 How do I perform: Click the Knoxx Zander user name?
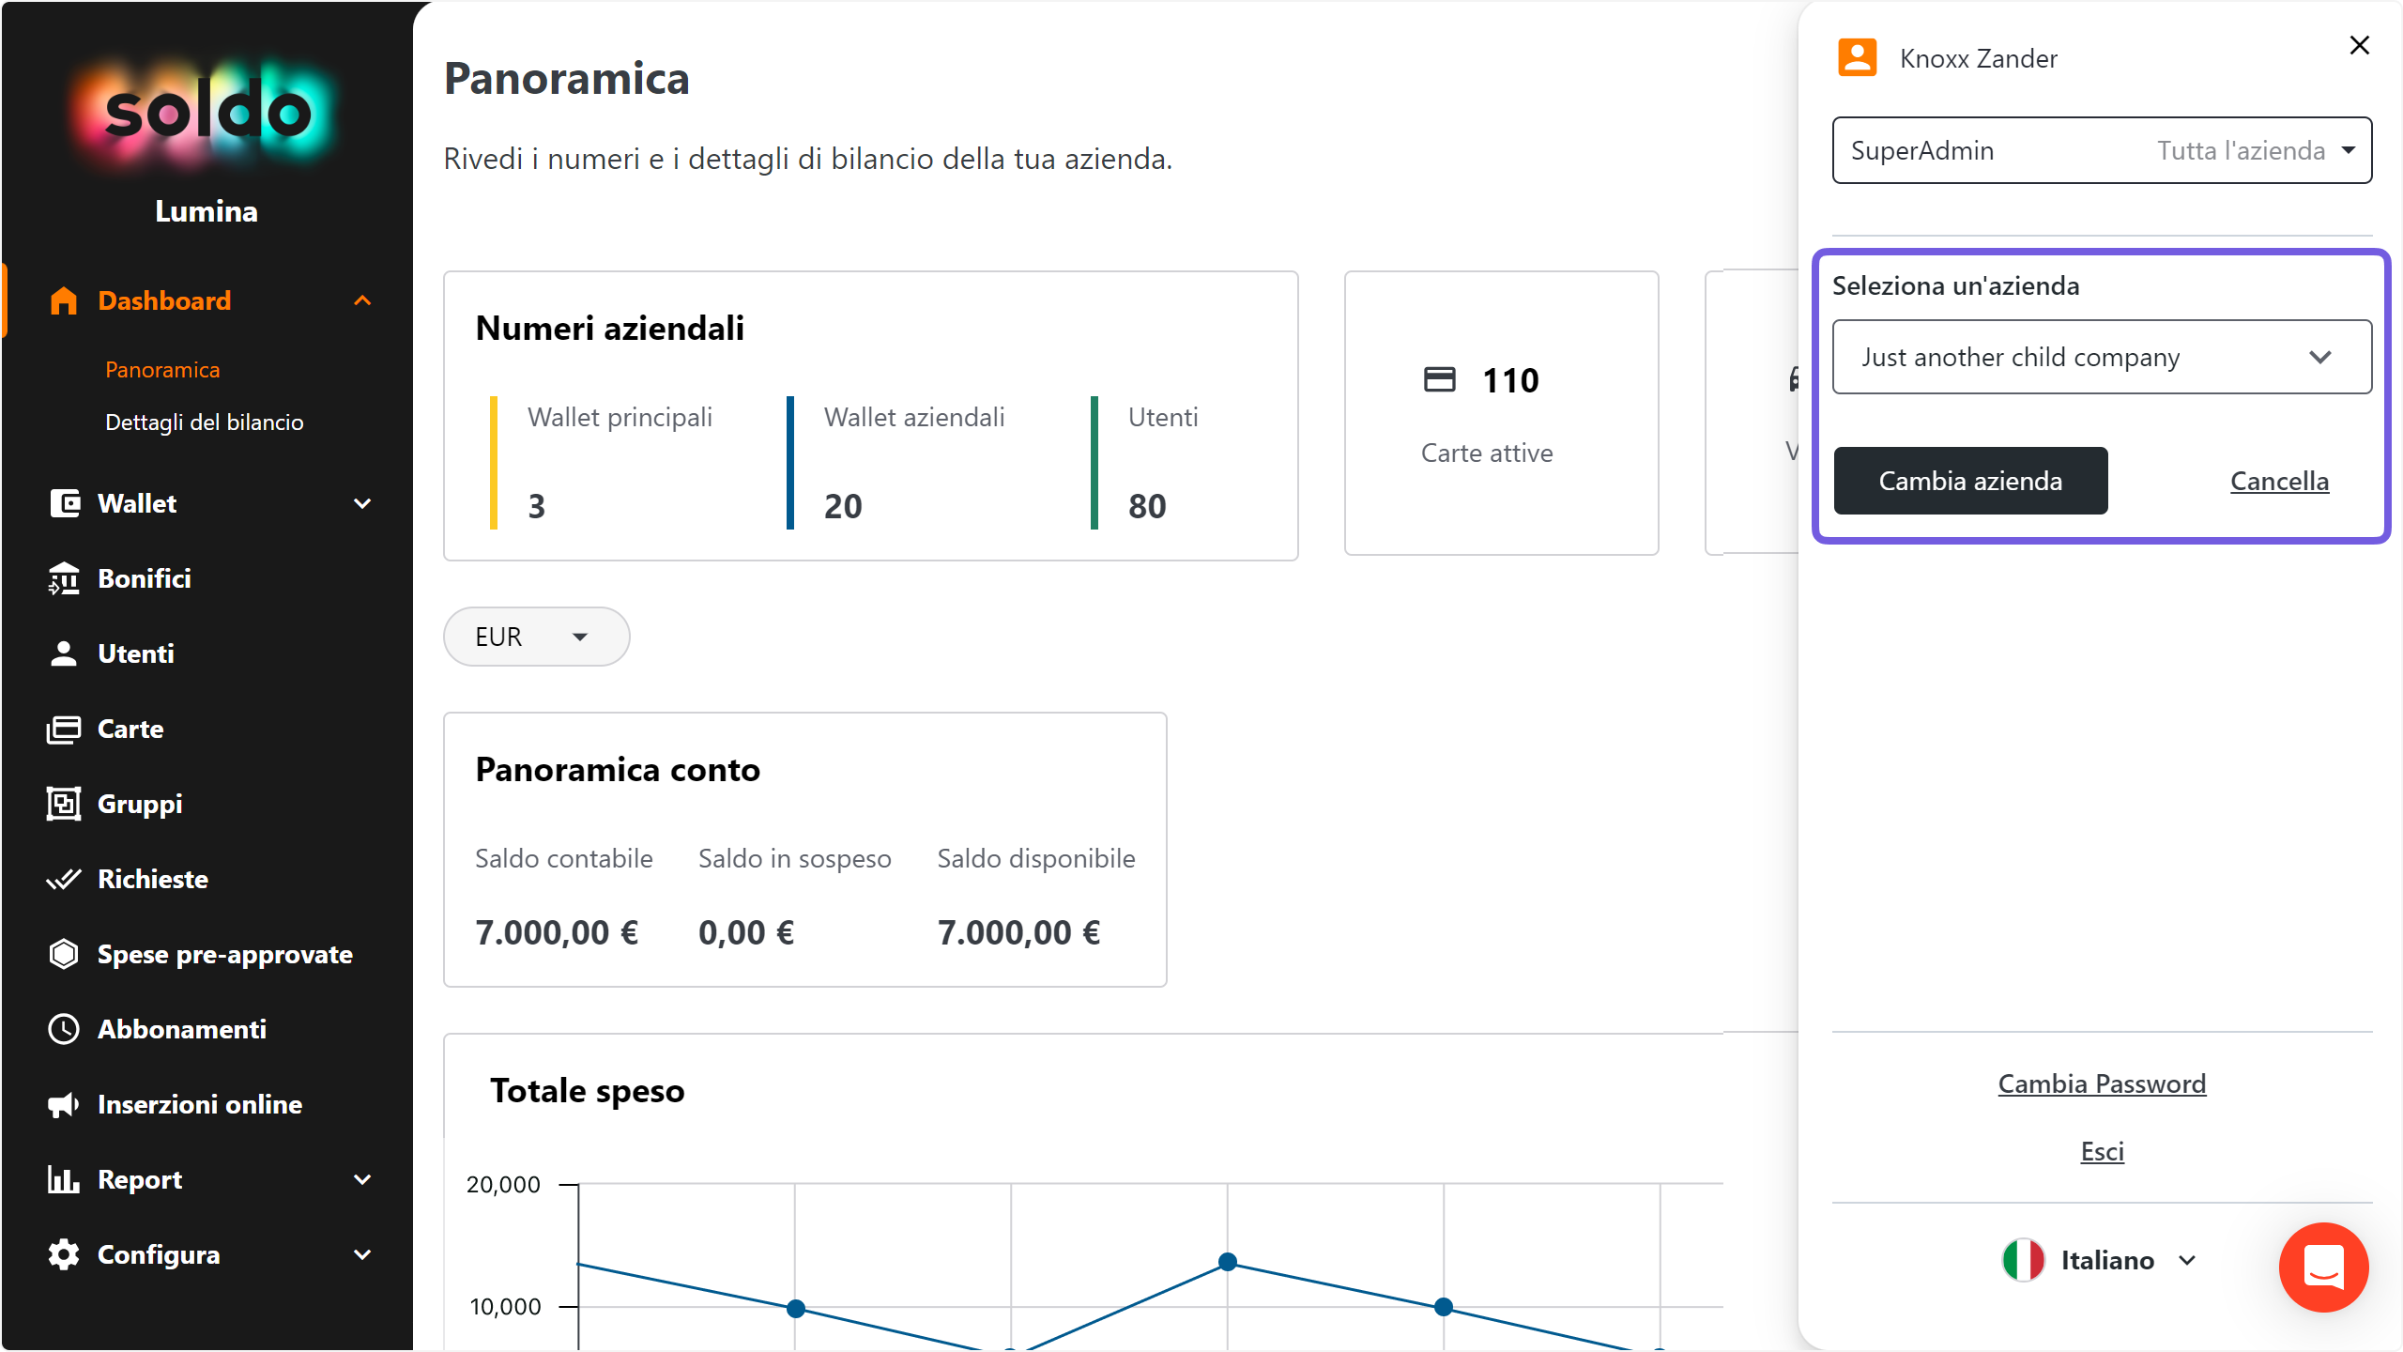tap(1978, 58)
